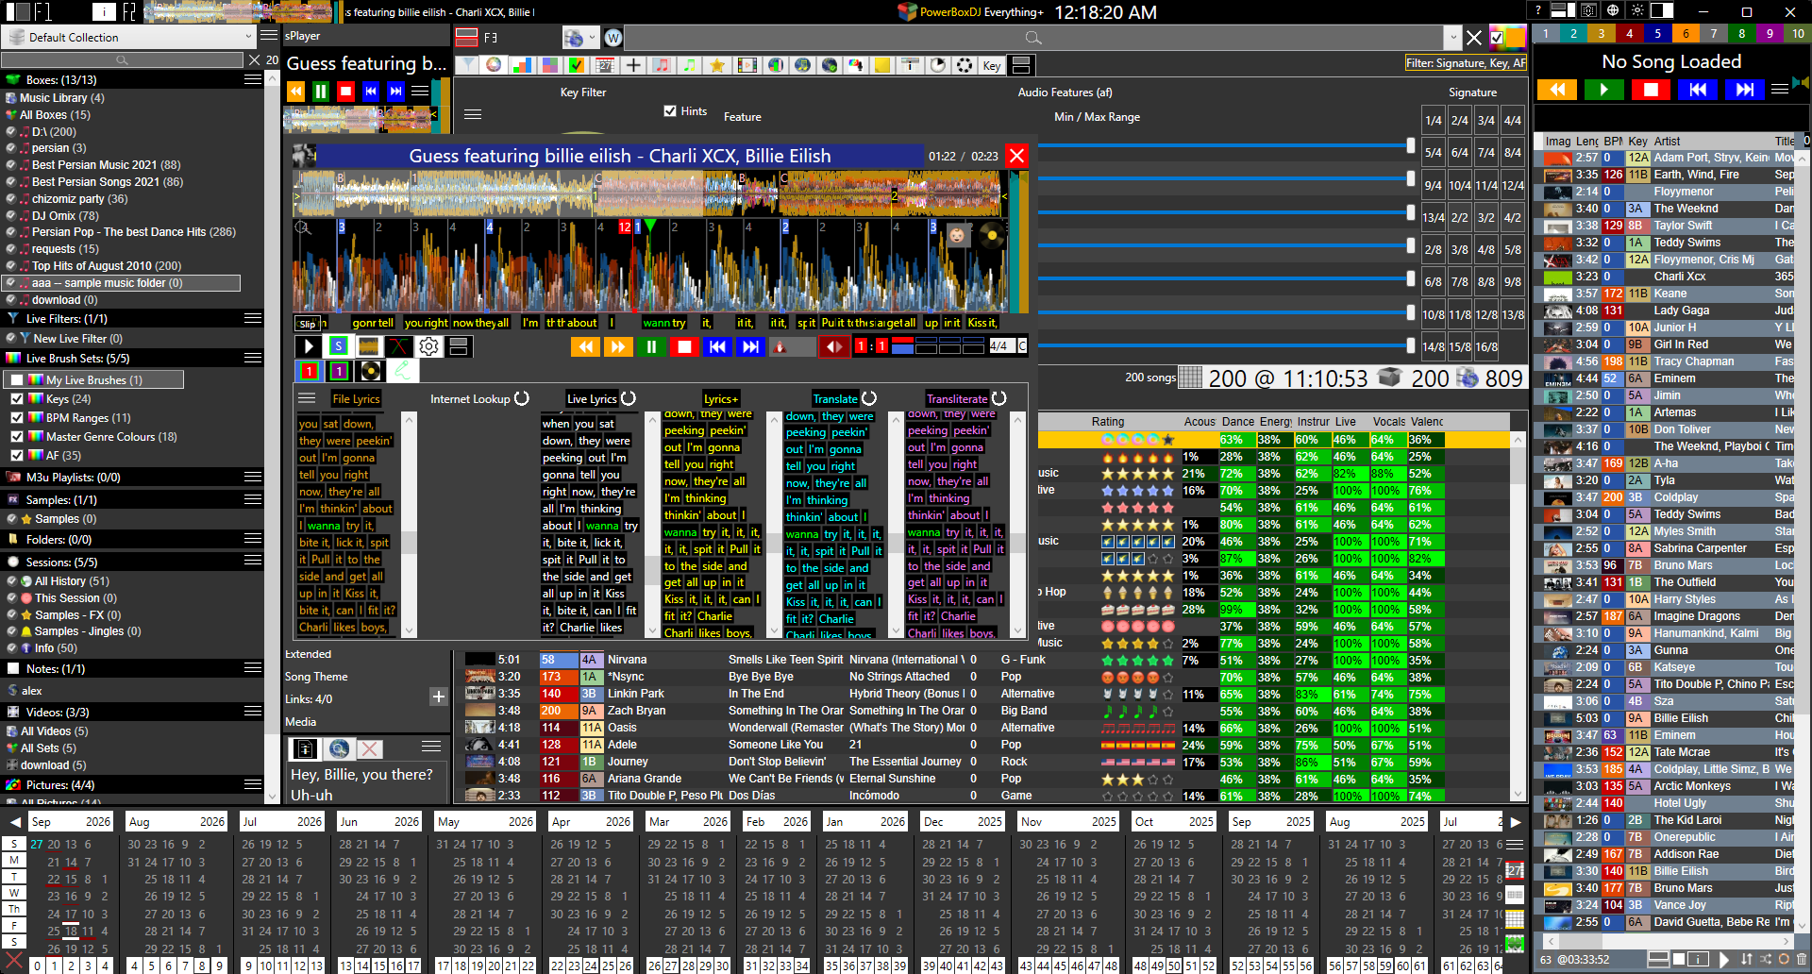Click the brightness sun icon in the title bar
Viewport: 1812px width, 974px height.
point(1637,10)
